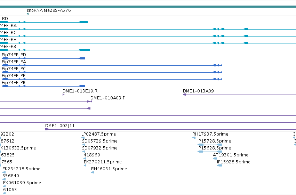Select the 418969 EST label
The width and height of the screenshot is (296, 195).
[92, 155]
